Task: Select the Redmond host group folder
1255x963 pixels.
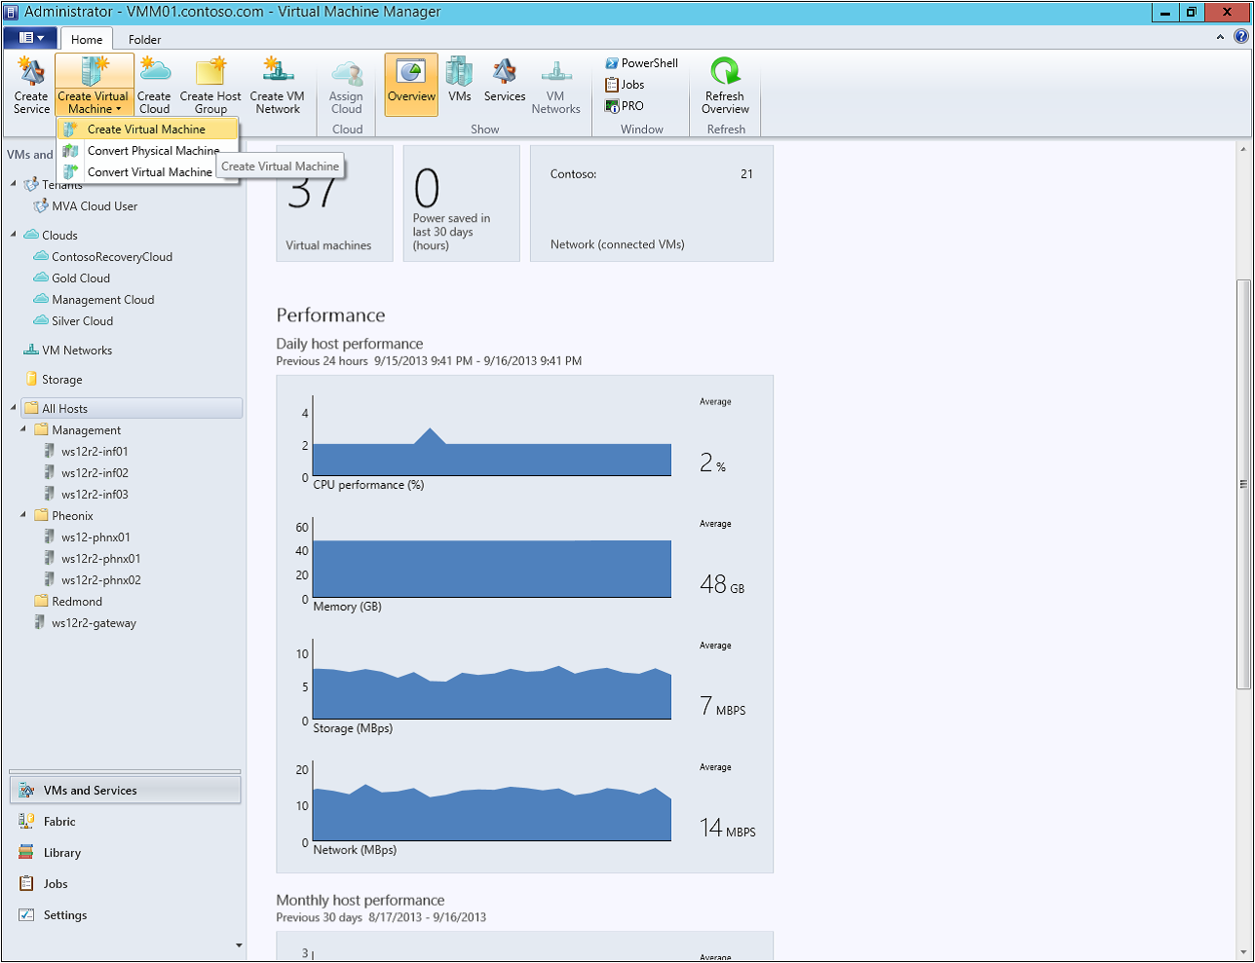Action: (77, 602)
